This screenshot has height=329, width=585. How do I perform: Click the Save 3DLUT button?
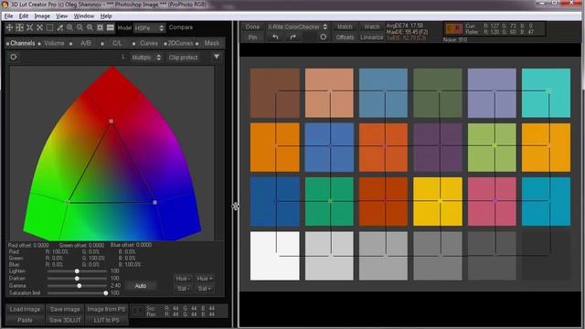point(65,320)
